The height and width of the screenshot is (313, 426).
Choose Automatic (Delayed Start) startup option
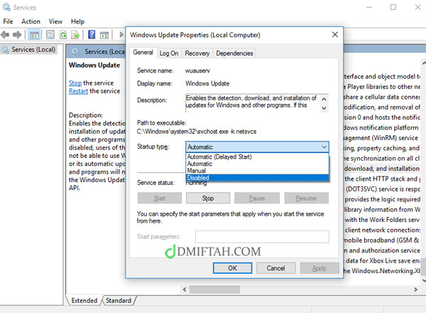click(257, 156)
